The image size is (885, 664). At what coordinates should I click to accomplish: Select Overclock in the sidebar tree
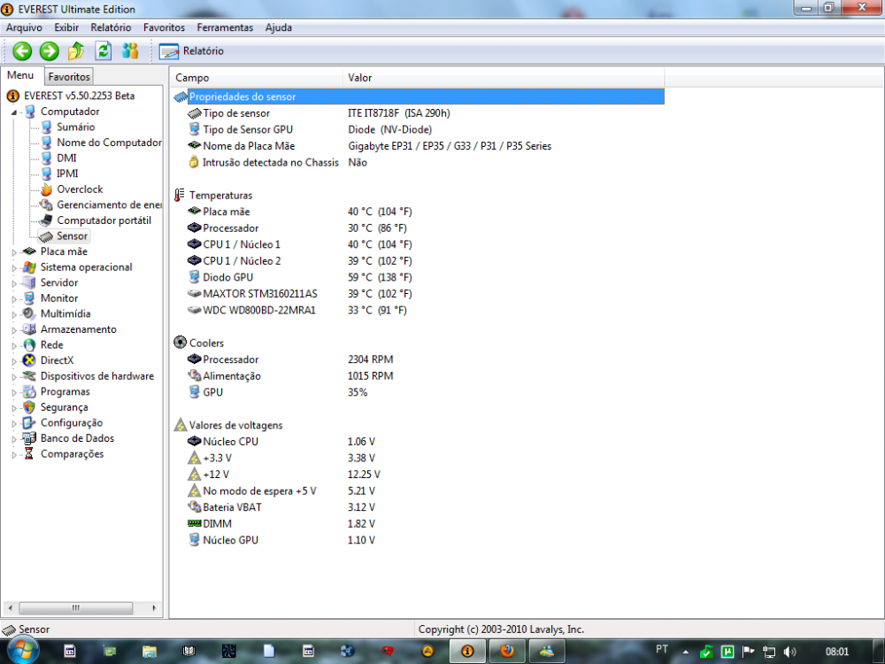tap(80, 189)
